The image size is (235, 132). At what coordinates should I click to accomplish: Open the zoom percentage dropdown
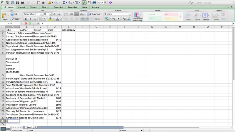105,3
